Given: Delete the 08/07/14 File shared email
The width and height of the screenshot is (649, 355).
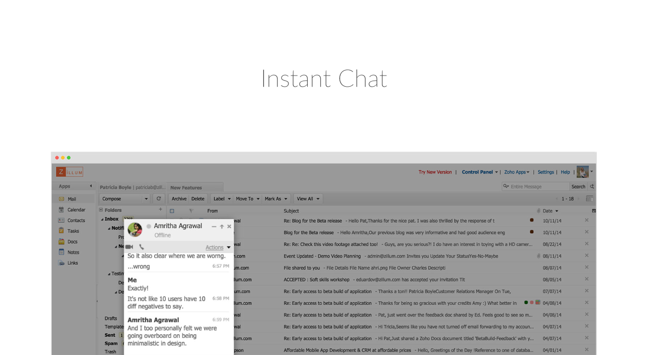Looking at the screenshot, I should pyautogui.click(x=587, y=267).
